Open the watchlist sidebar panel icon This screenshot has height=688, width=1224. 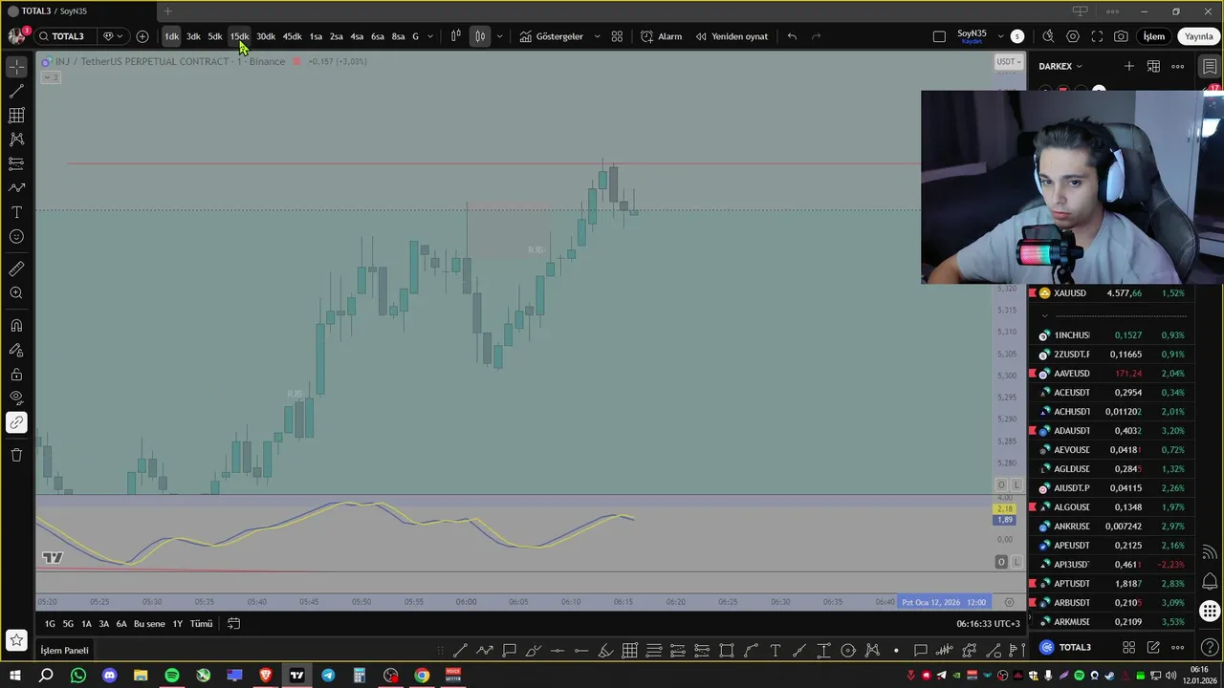(1210, 67)
